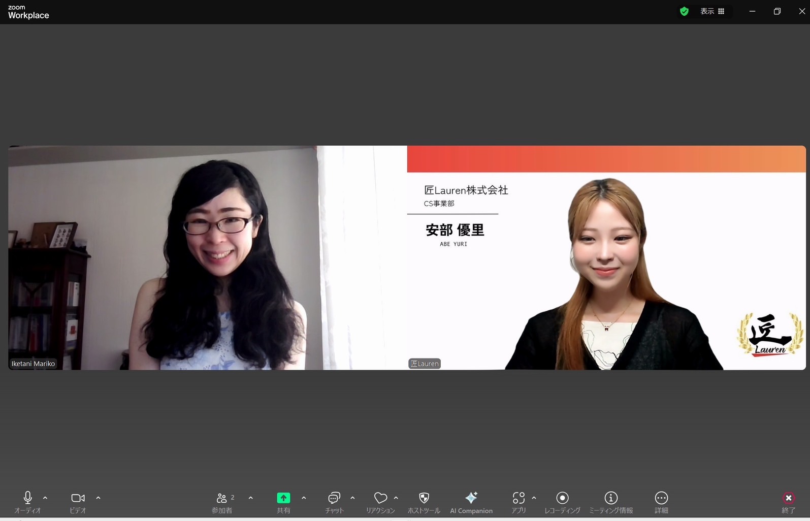Click the green encryption shield icon
Screen dimensions: 810x521
tap(684, 11)
